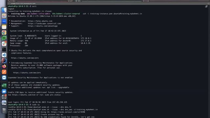Click the '172.17.0.1' docker0 address
The height and width of the screenshot is (118, 210).
pos(86,41)
